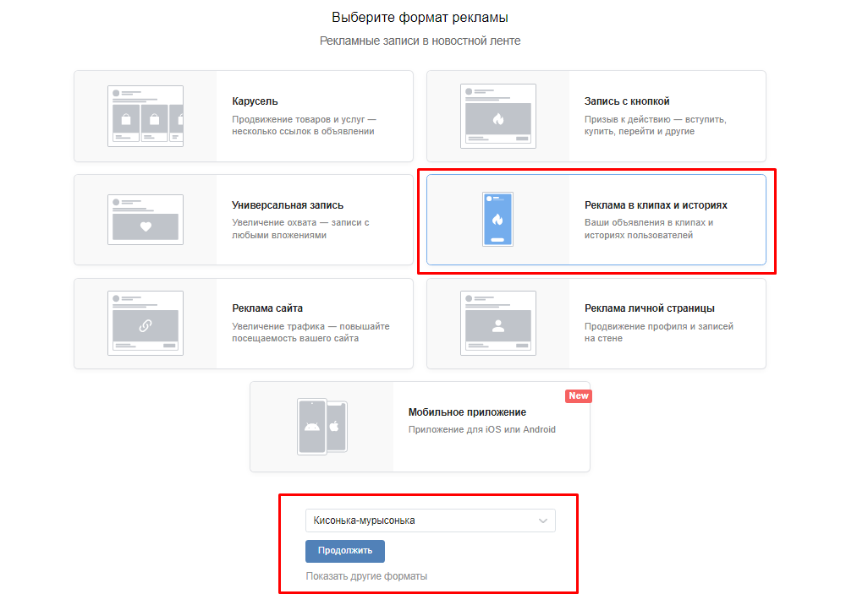Click the blue phone clips and stories icon
846x605 pixels.
point(497,219)
